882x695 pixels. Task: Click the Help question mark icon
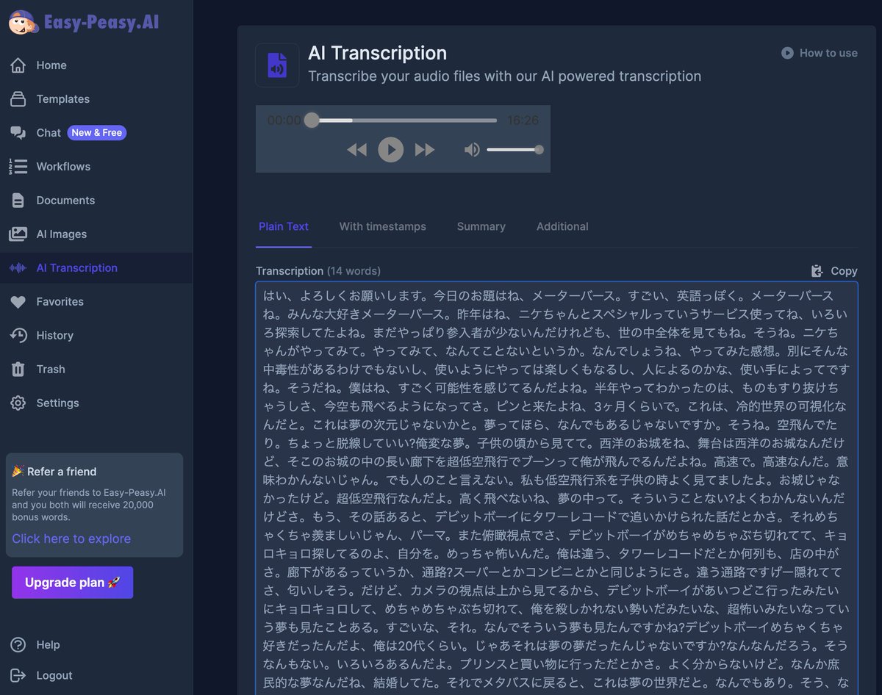click(18, 645)
